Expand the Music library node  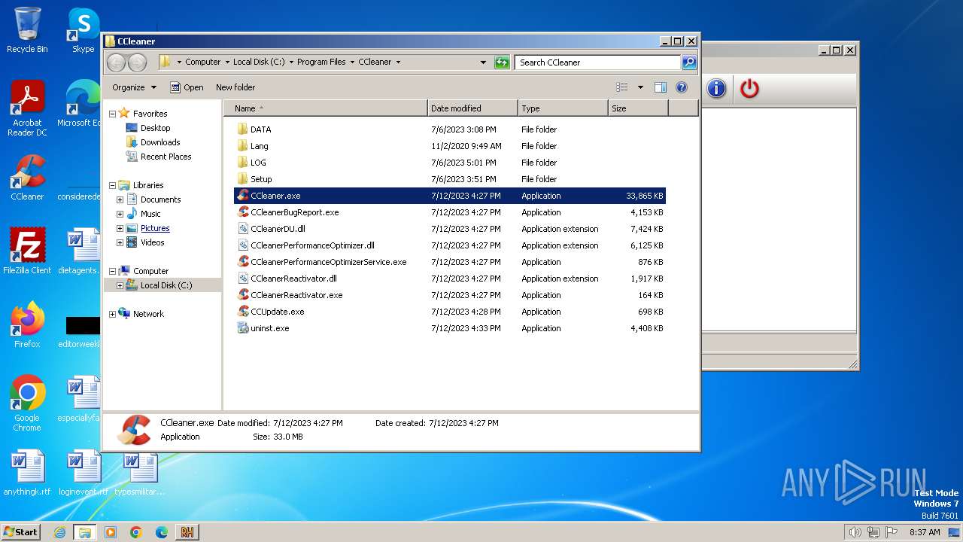point(120,214)
